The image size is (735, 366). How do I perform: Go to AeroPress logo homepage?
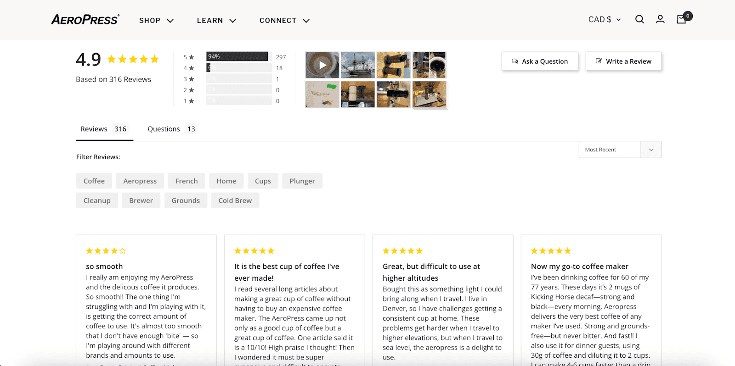point(85,19)
